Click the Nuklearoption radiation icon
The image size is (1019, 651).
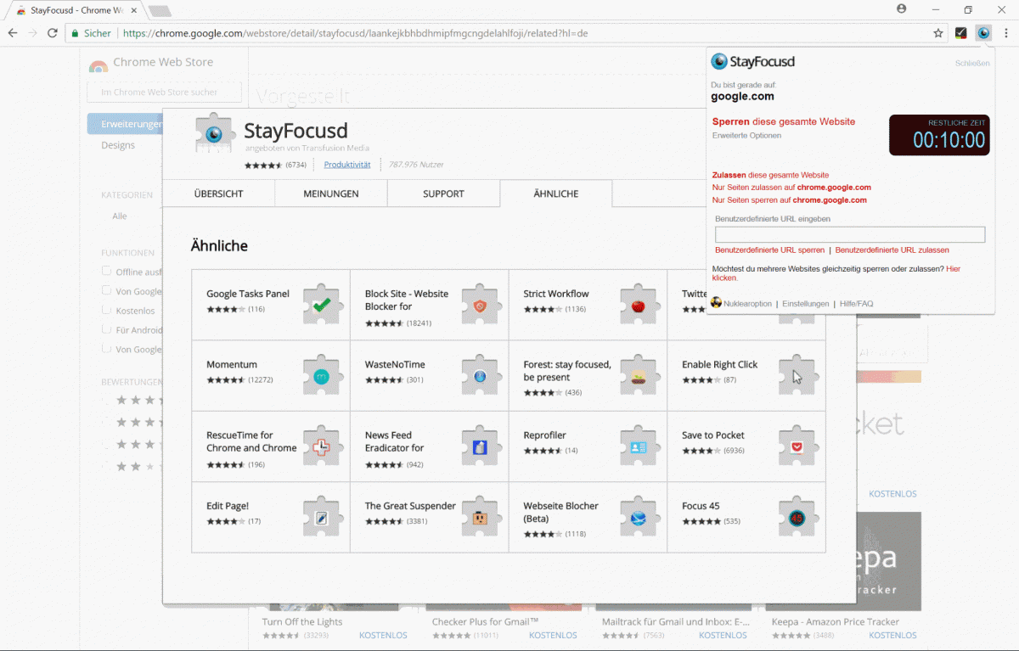(x=716, y=303)
